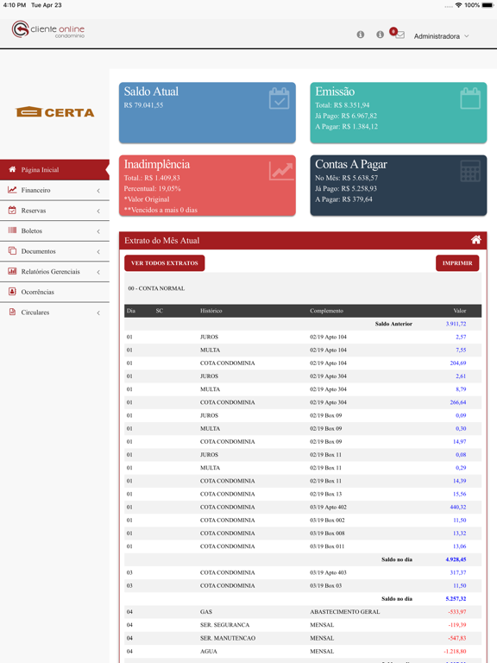Open Ocorrências menu item
This screenshot has width=497, height=663.
tap(54, 292)
